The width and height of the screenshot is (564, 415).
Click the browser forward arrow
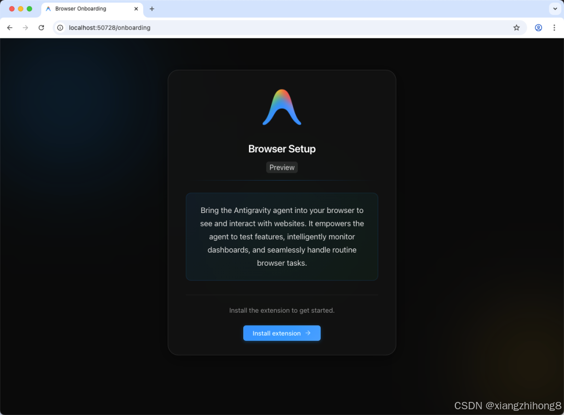tap(25, 28)
